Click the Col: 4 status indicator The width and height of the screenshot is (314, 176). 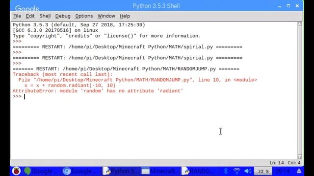click(294, 163)
